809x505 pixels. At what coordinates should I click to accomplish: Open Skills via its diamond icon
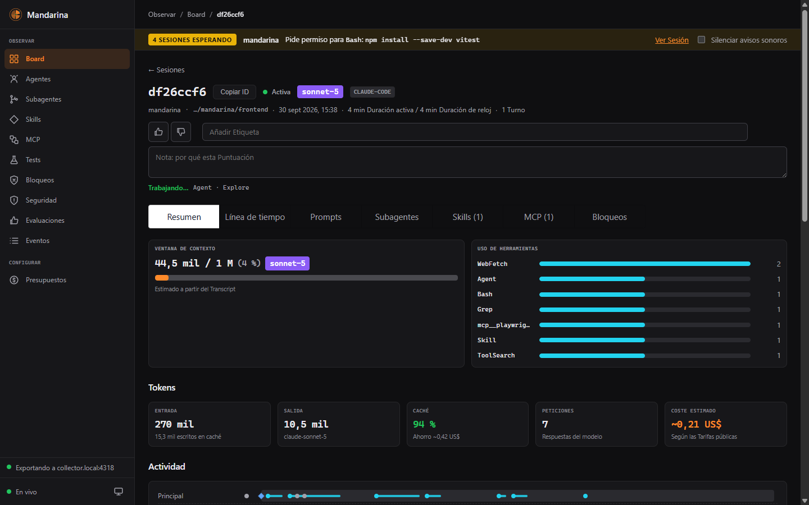click(14, 120)
